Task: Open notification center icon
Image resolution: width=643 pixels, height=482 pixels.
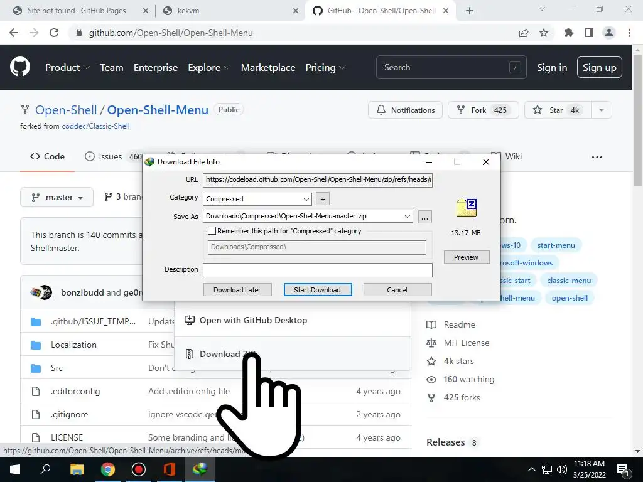Action: (624, 470)
